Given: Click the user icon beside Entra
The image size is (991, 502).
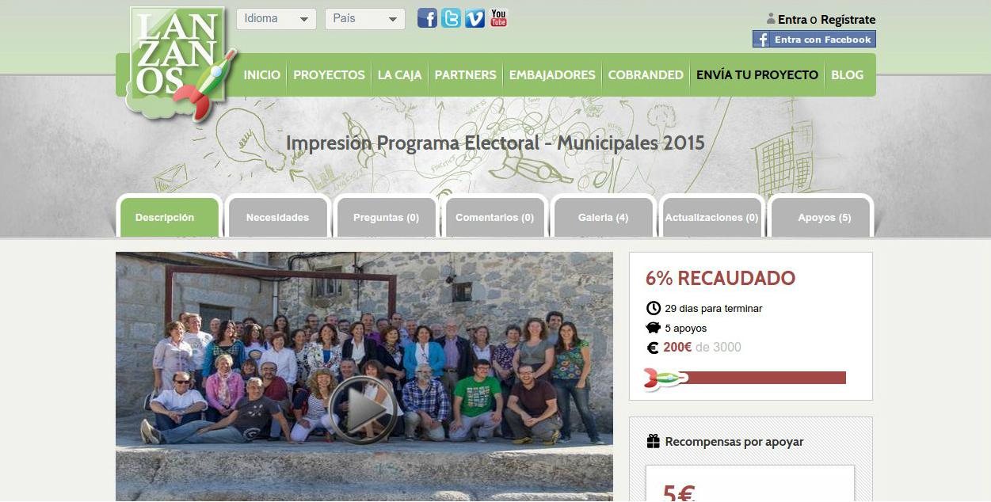Looking at the screenshot, I should click(771, 19).
